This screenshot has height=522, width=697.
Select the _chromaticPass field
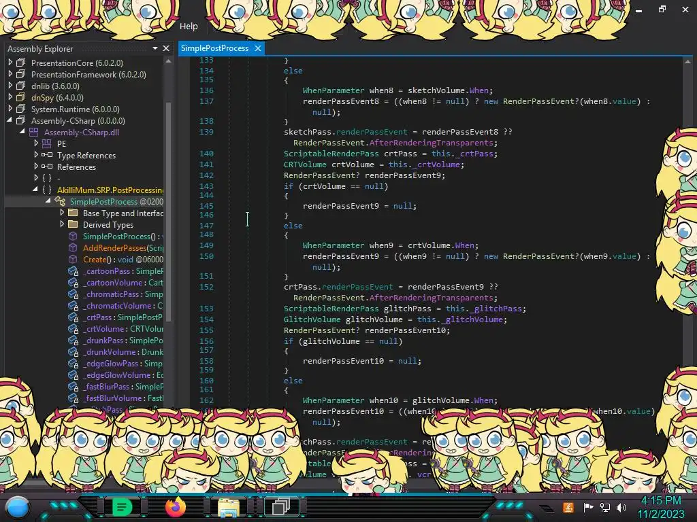click(x=123, y=294)
